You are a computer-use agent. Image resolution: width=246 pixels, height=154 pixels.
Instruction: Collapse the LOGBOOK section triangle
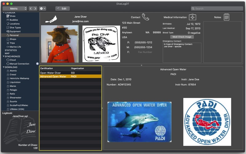pyautogui.click(x=3, y=13)
